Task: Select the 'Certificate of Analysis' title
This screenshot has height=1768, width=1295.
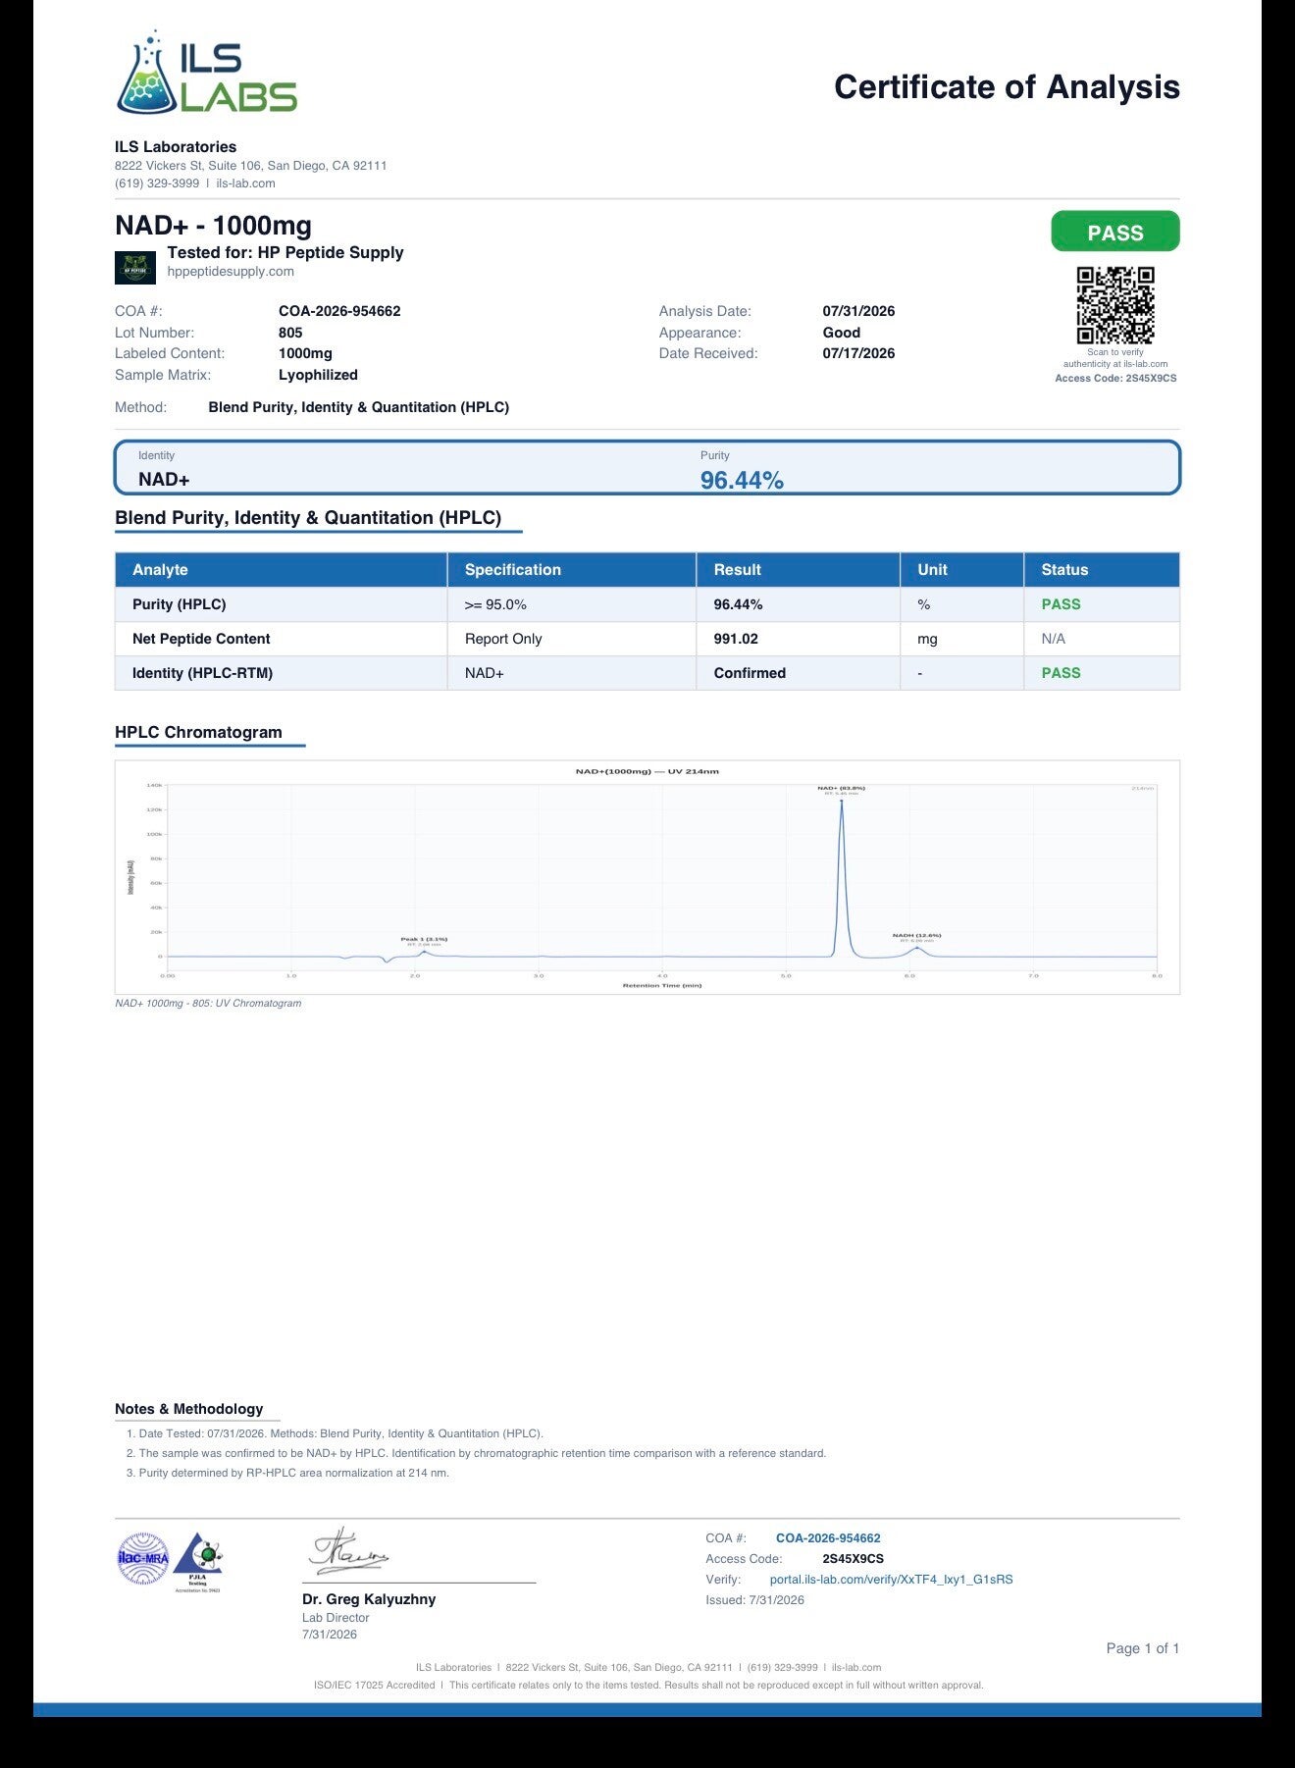Action: [x=1007, y=87]
